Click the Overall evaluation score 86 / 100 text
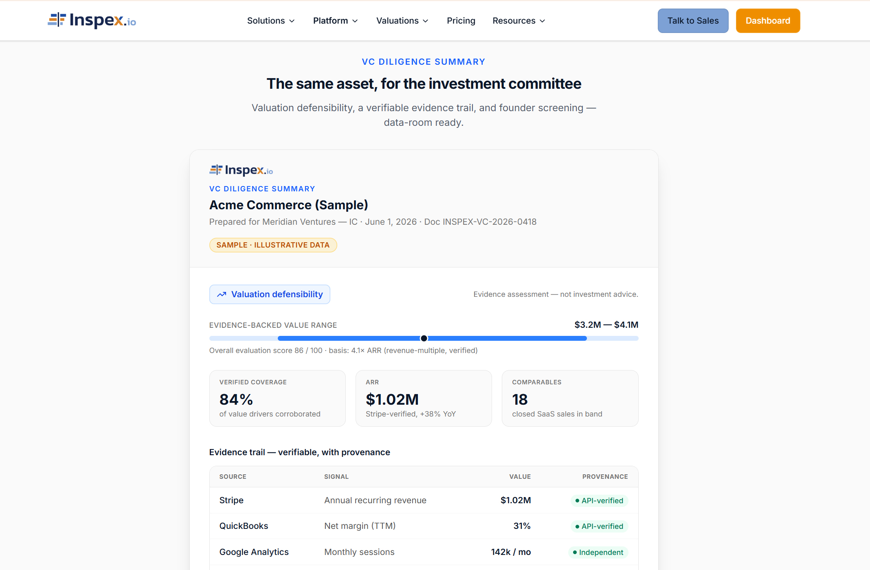The height and width of the screenshot is (570, 870). tap(343, 351)
